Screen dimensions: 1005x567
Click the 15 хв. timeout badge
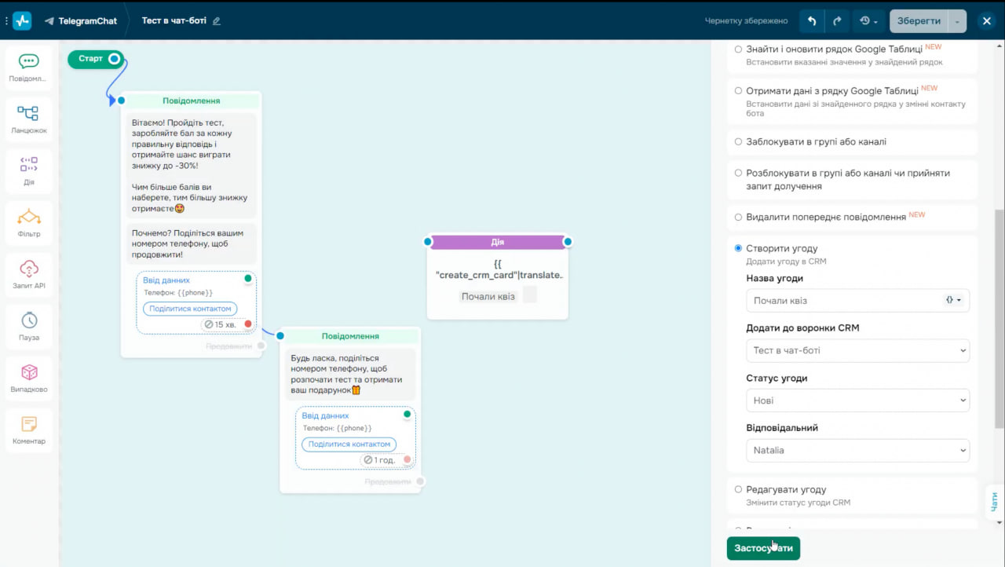tap(221, 324)
